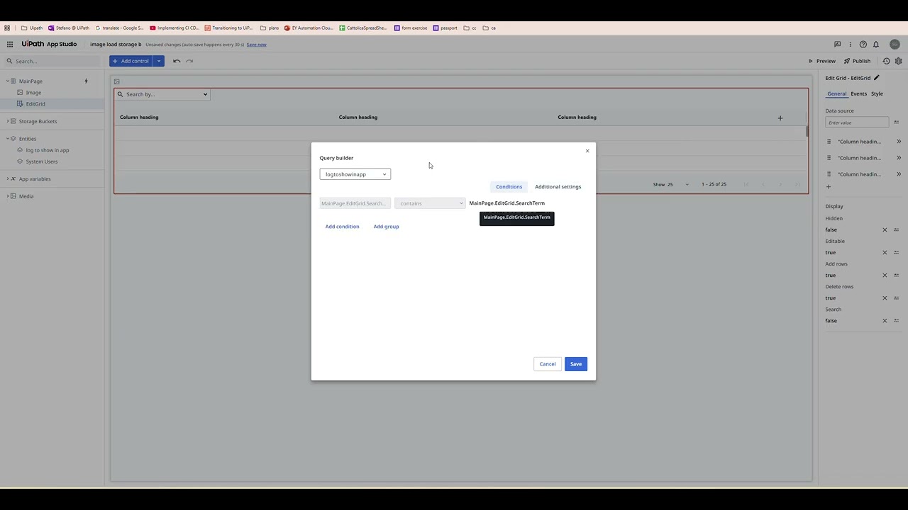Open the notifications bell icon
The height and width of the screenshot is (510, 908).
tap(876, 44)
